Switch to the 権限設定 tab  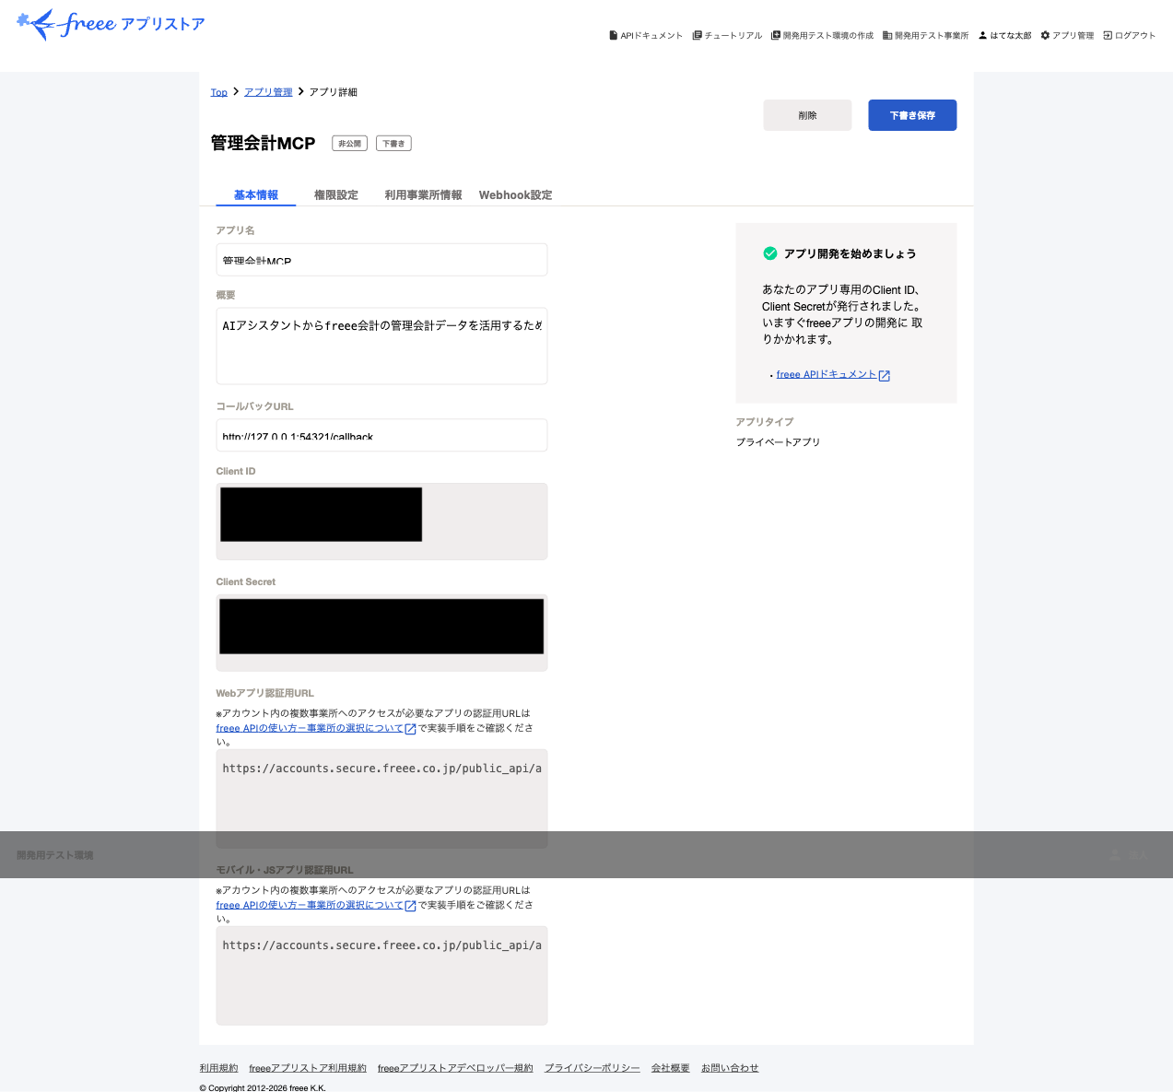tap(335, 194)
